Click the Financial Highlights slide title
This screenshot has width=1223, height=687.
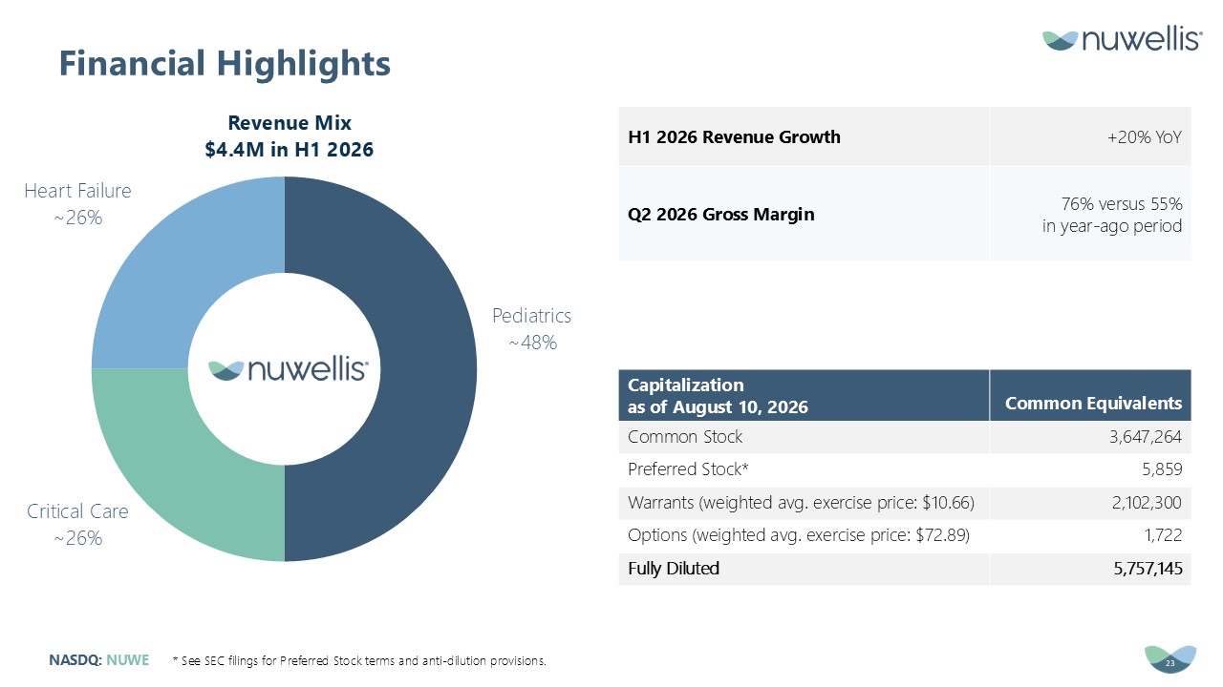click(225, 64)
